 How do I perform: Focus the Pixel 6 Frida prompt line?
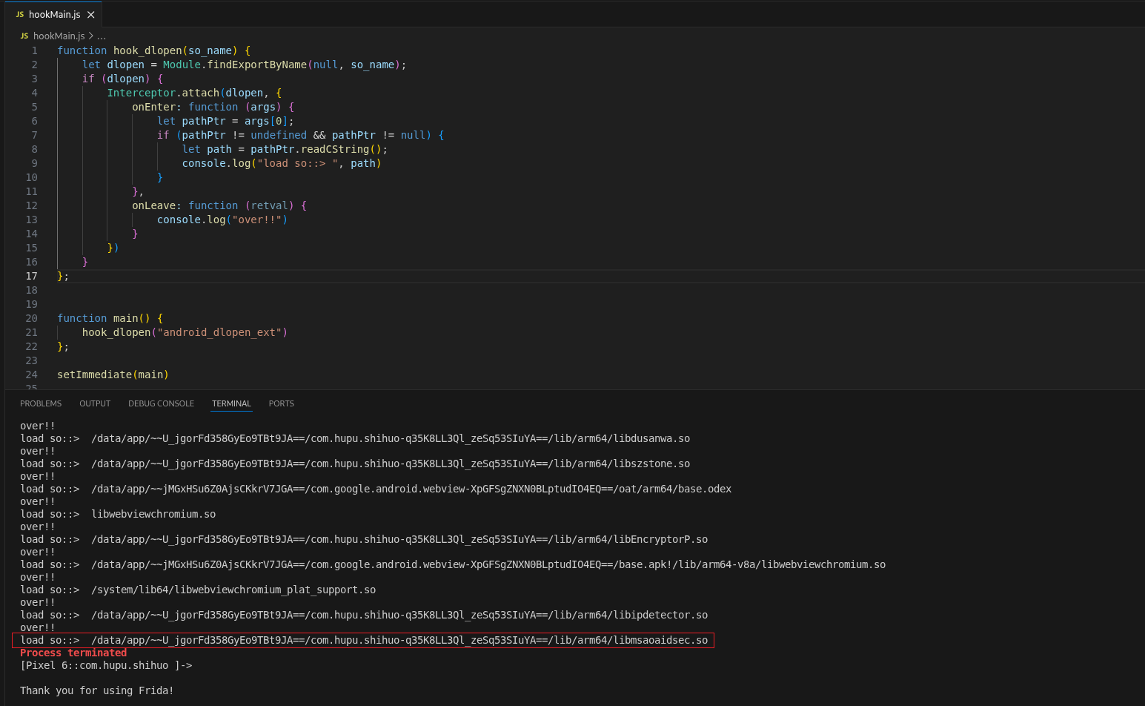(x=106, y=665)
